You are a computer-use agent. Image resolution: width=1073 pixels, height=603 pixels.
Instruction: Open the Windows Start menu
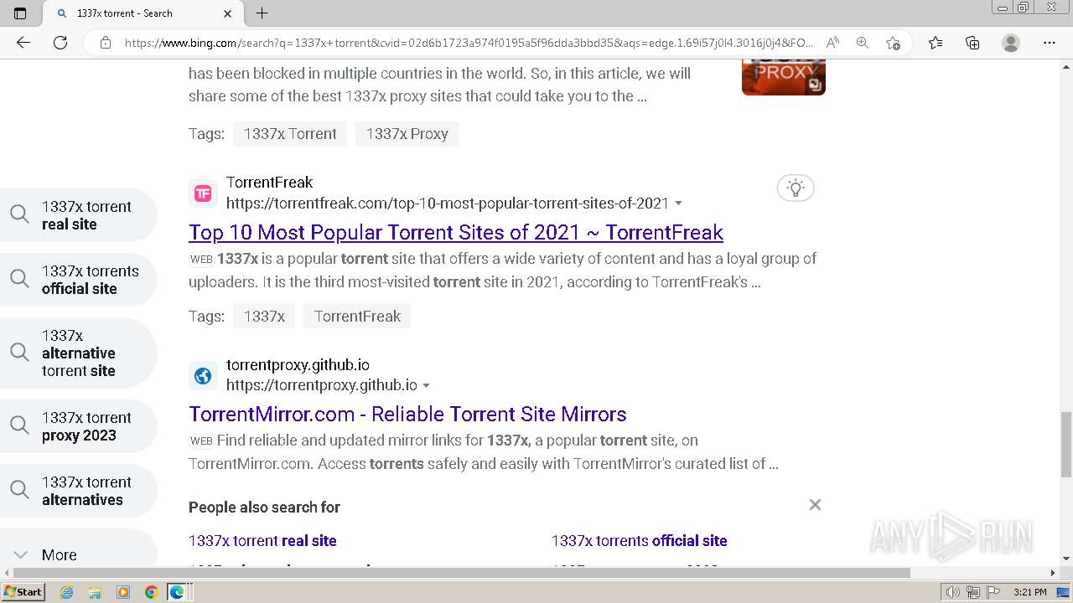(23, 592)
